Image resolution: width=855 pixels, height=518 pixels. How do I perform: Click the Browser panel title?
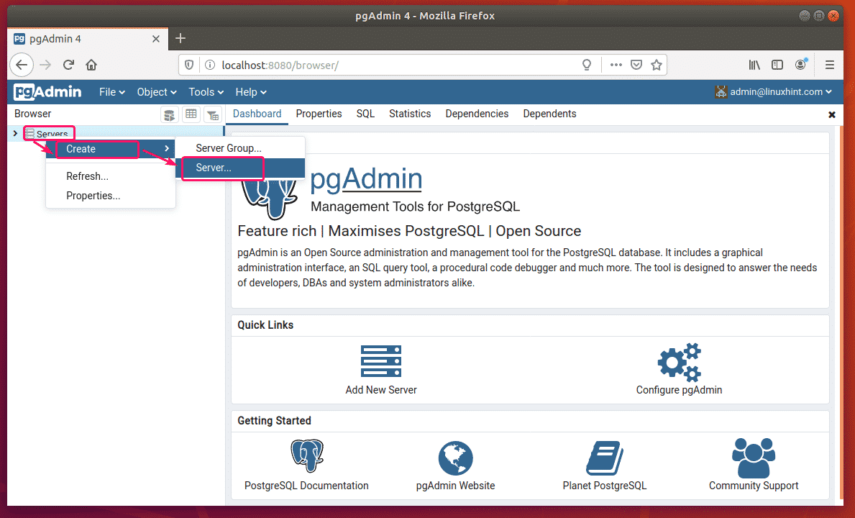coord(32,114)
